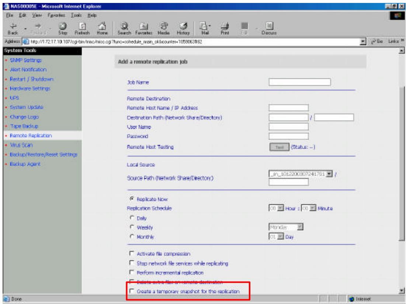Select the Monthly schedule radio button

(132, 236)
